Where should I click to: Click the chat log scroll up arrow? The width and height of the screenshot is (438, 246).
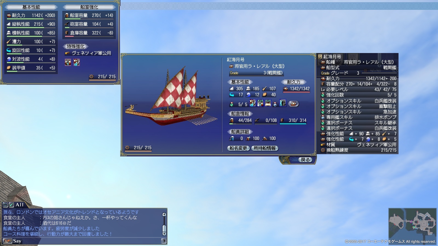click(164, 215)
